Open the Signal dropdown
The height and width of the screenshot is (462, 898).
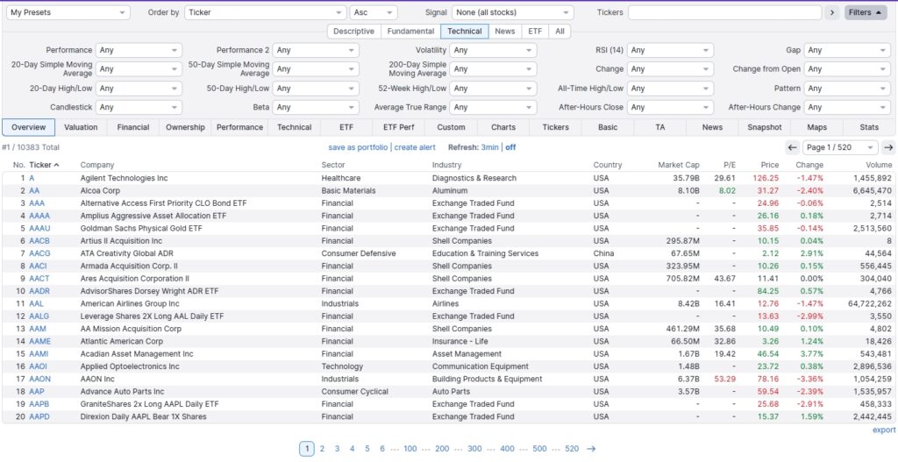(x=512, y=12)
